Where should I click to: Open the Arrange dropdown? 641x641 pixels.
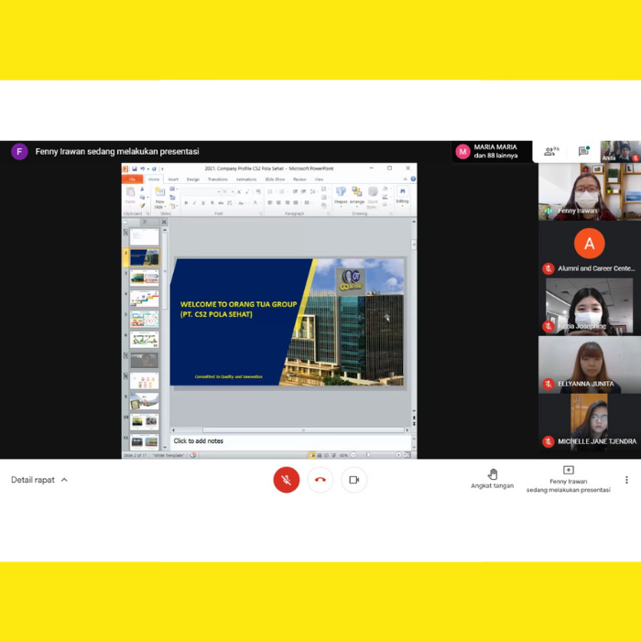click(x=356, y=197)
